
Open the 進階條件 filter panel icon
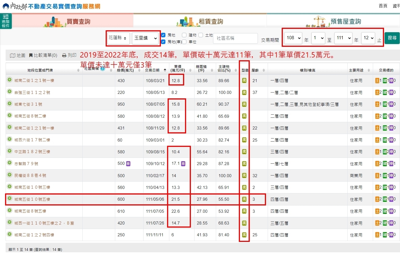coord(6,21)
